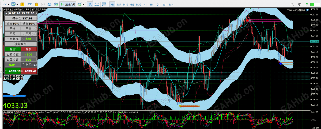This screenshot has height=129, width=321.
Task: Edit the breakeven value field 100
Action: click(29, 39)
